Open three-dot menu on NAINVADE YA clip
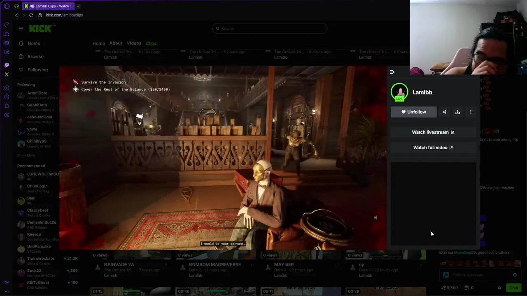Image resolution: width=527 pixels, height=296 pixels. [x=166, y=265]
